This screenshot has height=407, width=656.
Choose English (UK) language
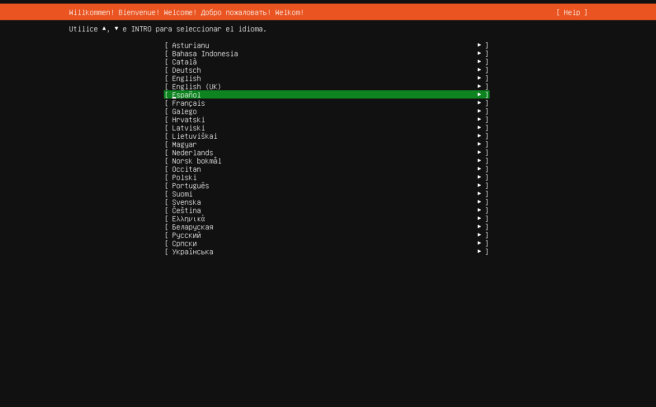point(327,87)
